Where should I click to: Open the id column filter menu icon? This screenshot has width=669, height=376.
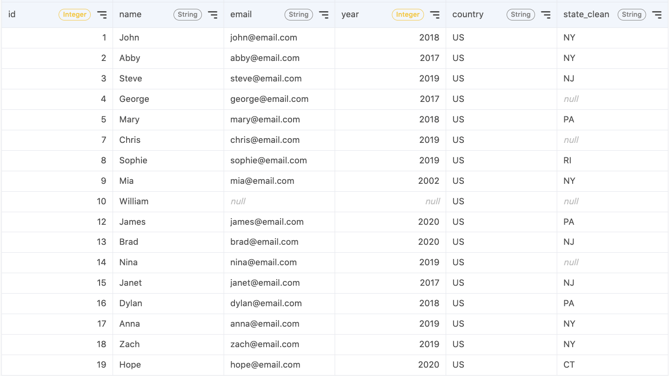coord(102,15)
